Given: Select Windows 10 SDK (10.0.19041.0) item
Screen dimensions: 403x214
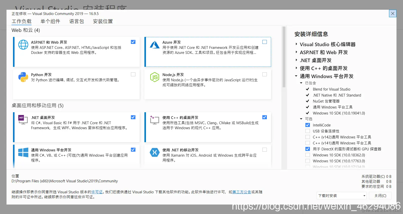Looking at the screenshot, I should coord(339,113).
